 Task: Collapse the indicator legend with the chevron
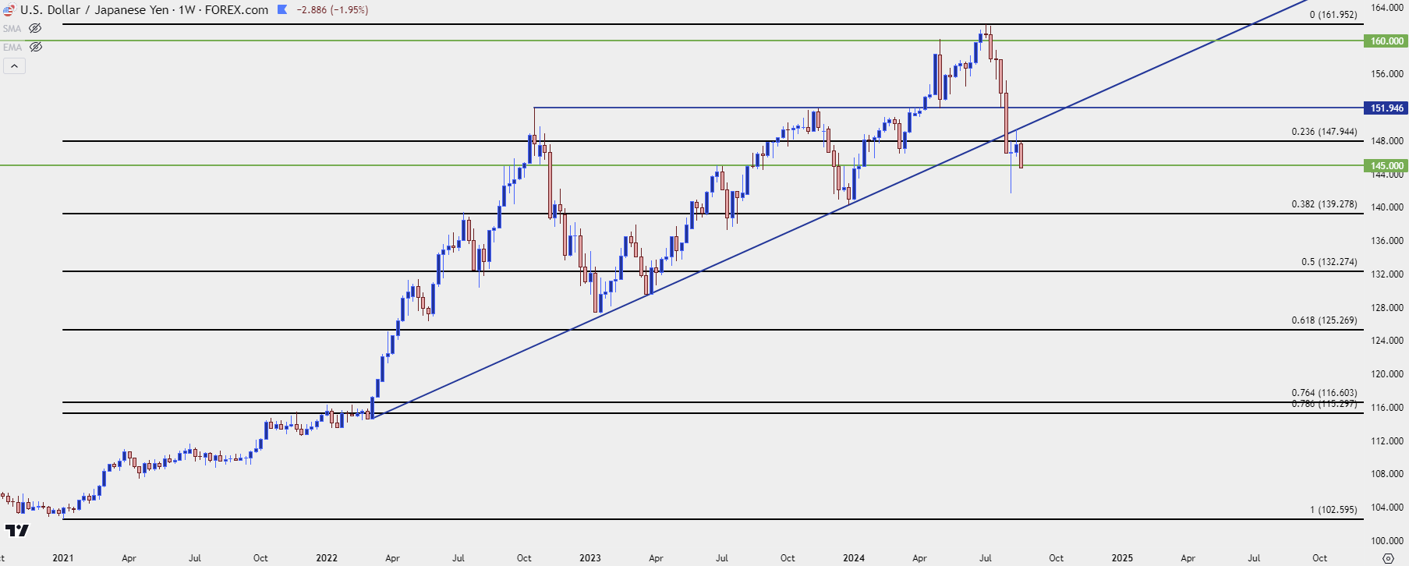click(14, 66)
